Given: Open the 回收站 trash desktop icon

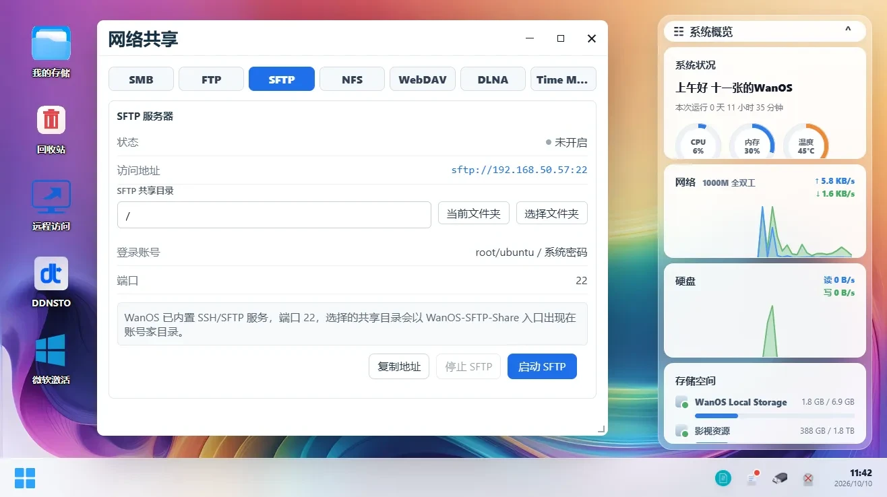Looking at the screenshot, I should click(51, 120).
